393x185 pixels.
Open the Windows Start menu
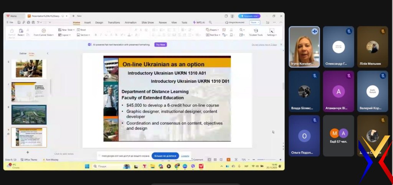(x=87, y=166)
